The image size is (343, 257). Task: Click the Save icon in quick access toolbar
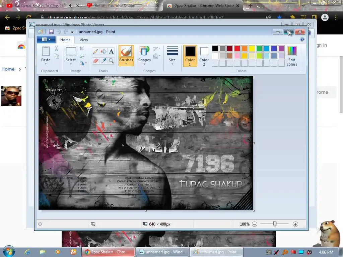51,32
